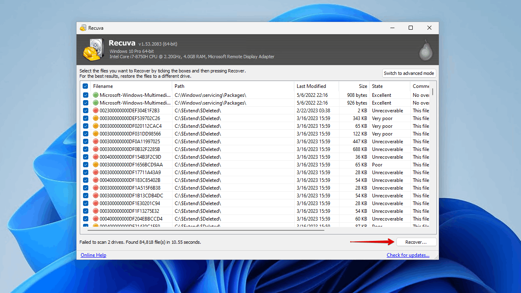Click red status dot of 000300000000DF1E30201C94
This screenshot has width=521, height=293.
tap(96, 203)
